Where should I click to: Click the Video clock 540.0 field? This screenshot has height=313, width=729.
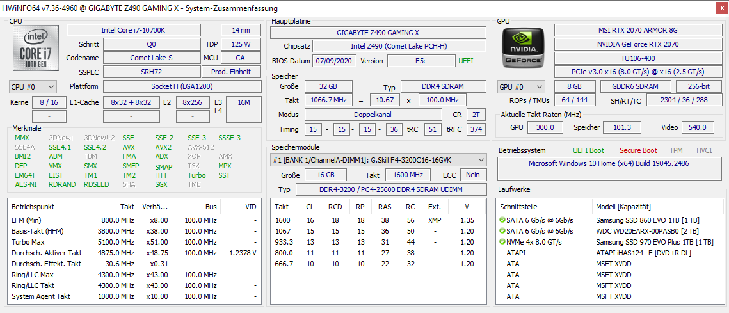(x=698, y=127)
